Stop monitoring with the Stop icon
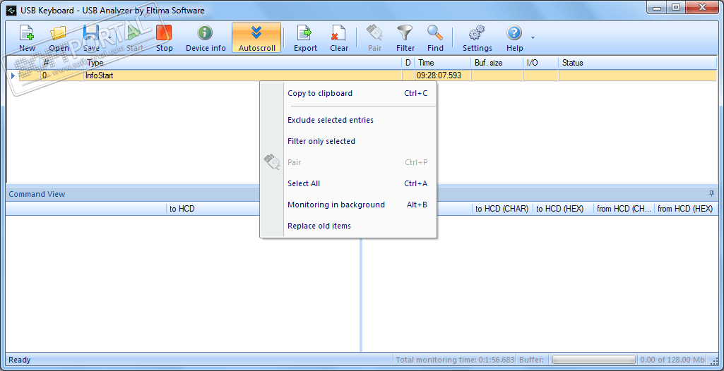Image resolution: width=724 pixels, height=371 pixels. [164, 33]
